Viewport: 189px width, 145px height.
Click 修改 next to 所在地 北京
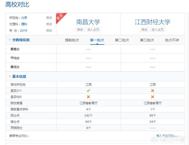49,18
